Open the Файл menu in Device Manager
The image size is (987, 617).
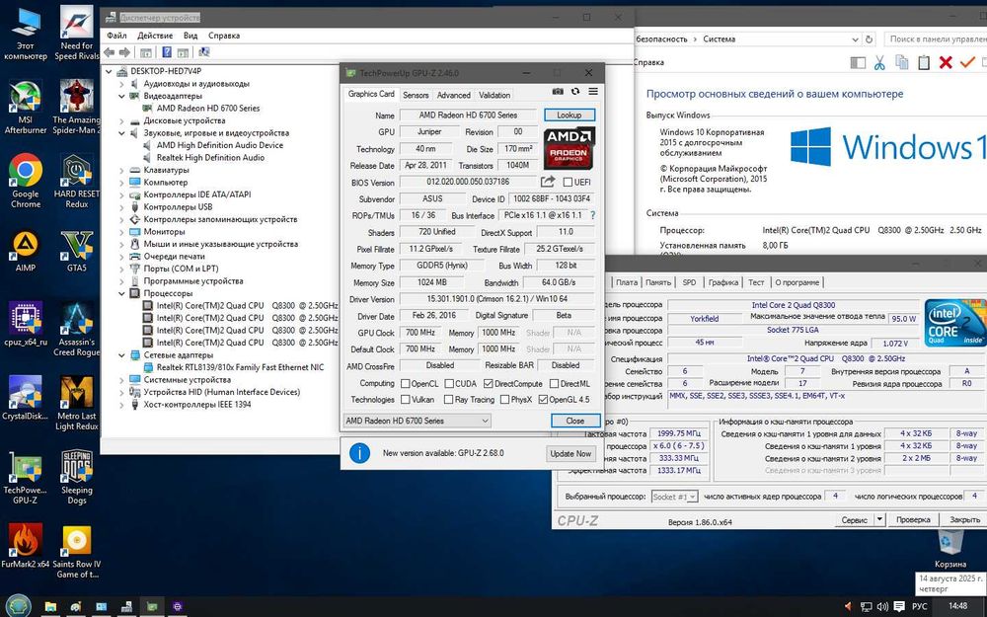coord(116,36)
